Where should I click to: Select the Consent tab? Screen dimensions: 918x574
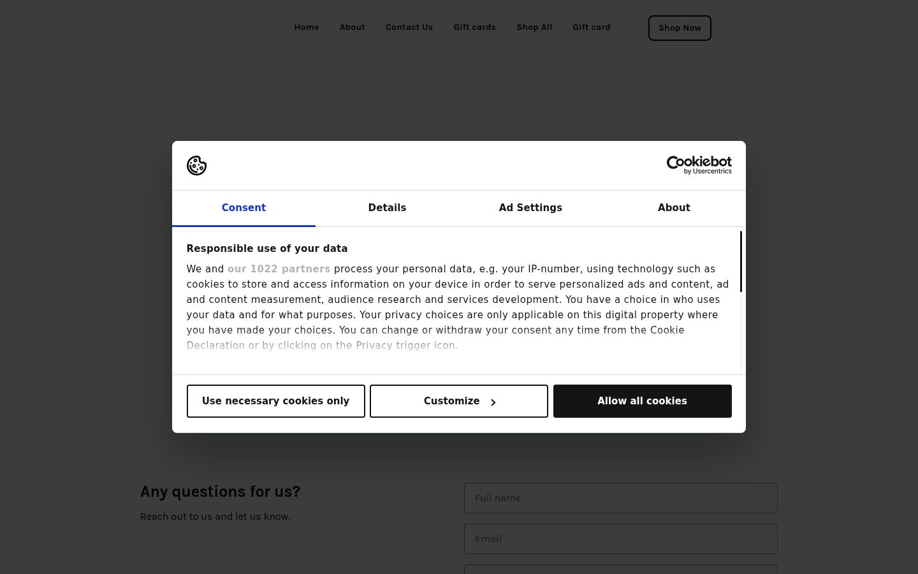tap(244, 208)
